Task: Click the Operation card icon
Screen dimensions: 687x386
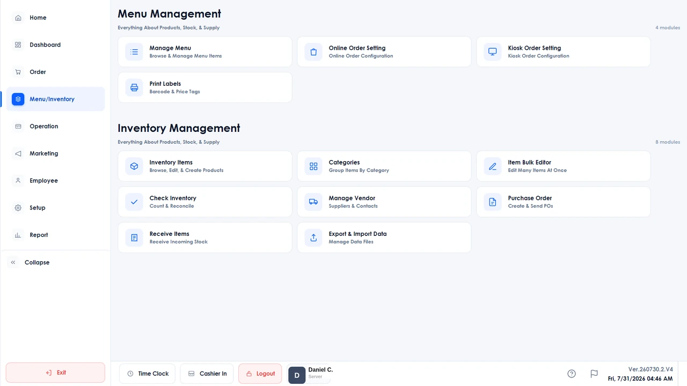Action: pyautogui.click(x=18, y=127)
